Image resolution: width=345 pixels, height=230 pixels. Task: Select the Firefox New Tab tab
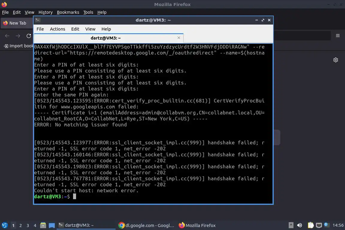coord(17,23)
